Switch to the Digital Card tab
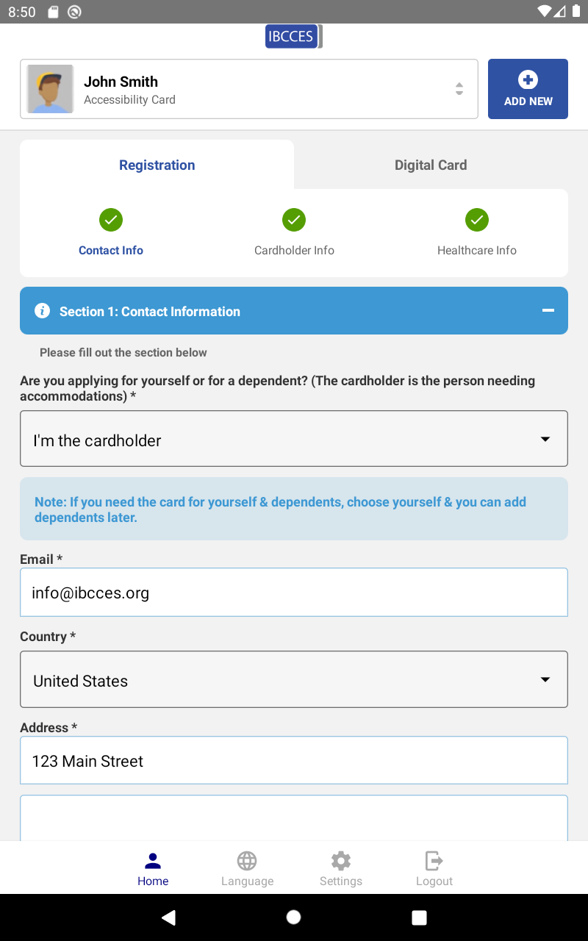Viewport: 588px width, 941px height. click(431, 165)
